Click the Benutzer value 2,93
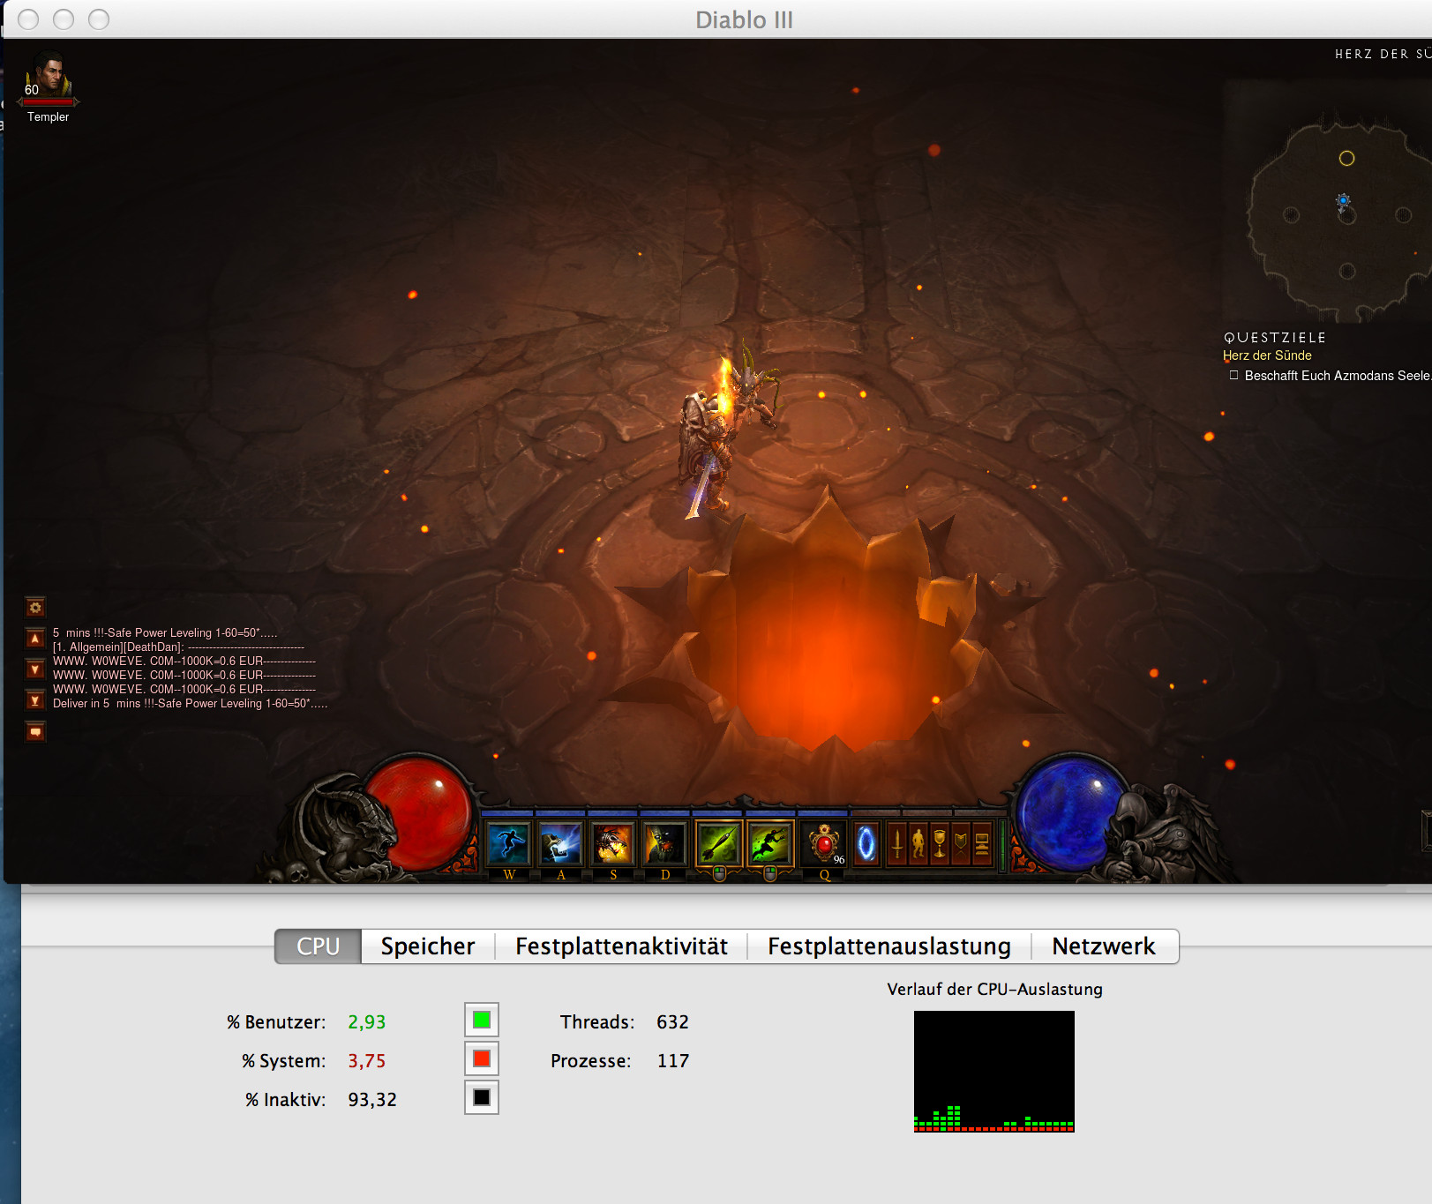The height and width of the screenshot is (1204, 1432). 367,1022
